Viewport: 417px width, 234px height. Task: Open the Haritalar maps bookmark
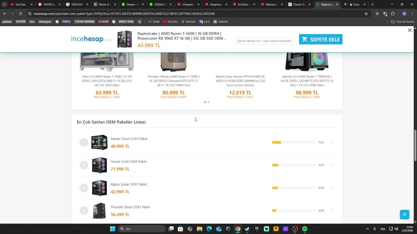coord(188,22)
